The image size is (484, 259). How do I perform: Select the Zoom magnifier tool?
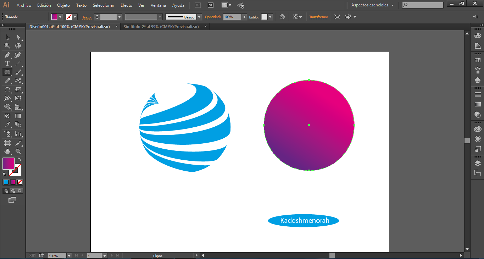pyautogui.click(x=18, y=151)
